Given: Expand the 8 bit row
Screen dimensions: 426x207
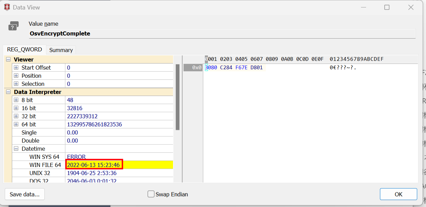Looking at the screenshot, I should pyautogui.click(x=16, y=100).
